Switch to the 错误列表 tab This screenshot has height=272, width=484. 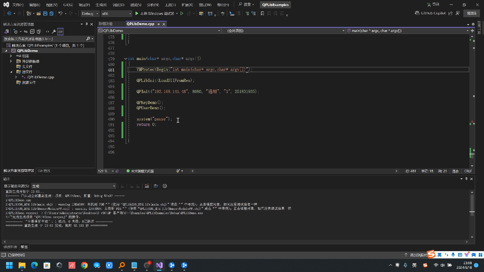tap(10, 247)
